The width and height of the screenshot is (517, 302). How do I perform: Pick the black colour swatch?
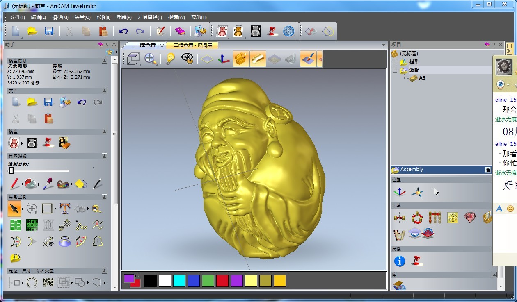tap(150, 281)
